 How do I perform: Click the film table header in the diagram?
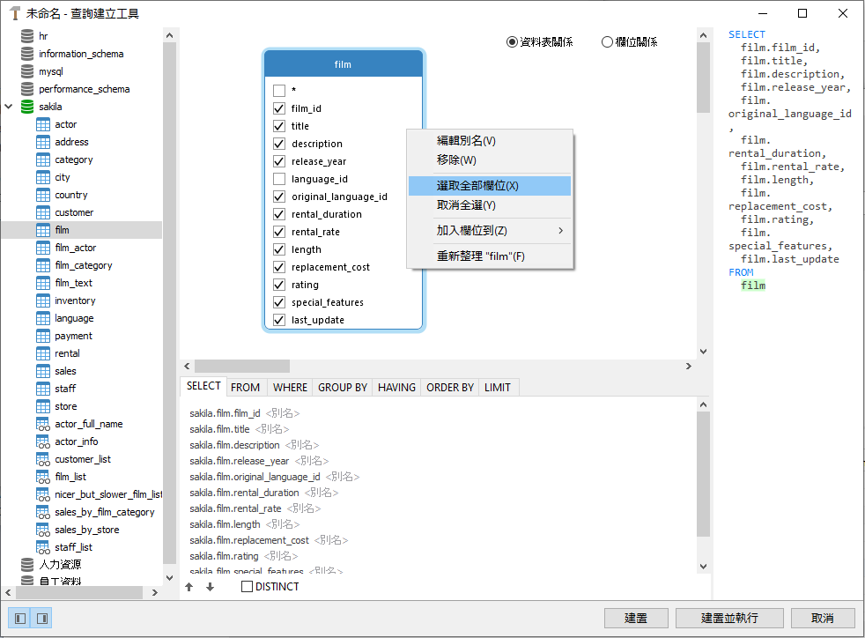pos(343,63)
